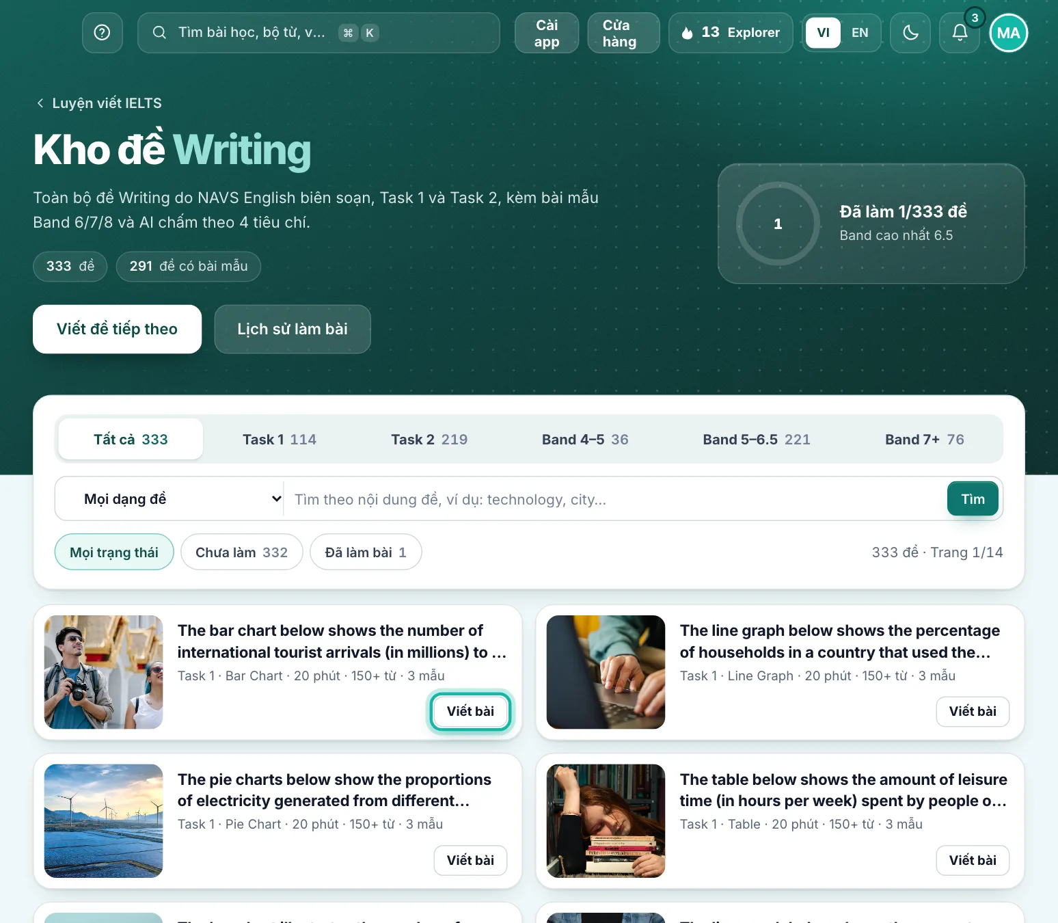
Task: Click Viết bài for line graph task
Action: tap(973, 711)
